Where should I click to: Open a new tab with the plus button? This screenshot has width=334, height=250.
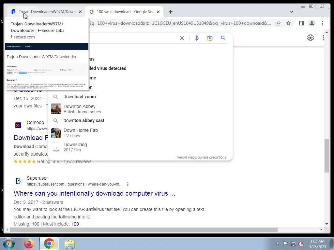(x=170, y=12)
